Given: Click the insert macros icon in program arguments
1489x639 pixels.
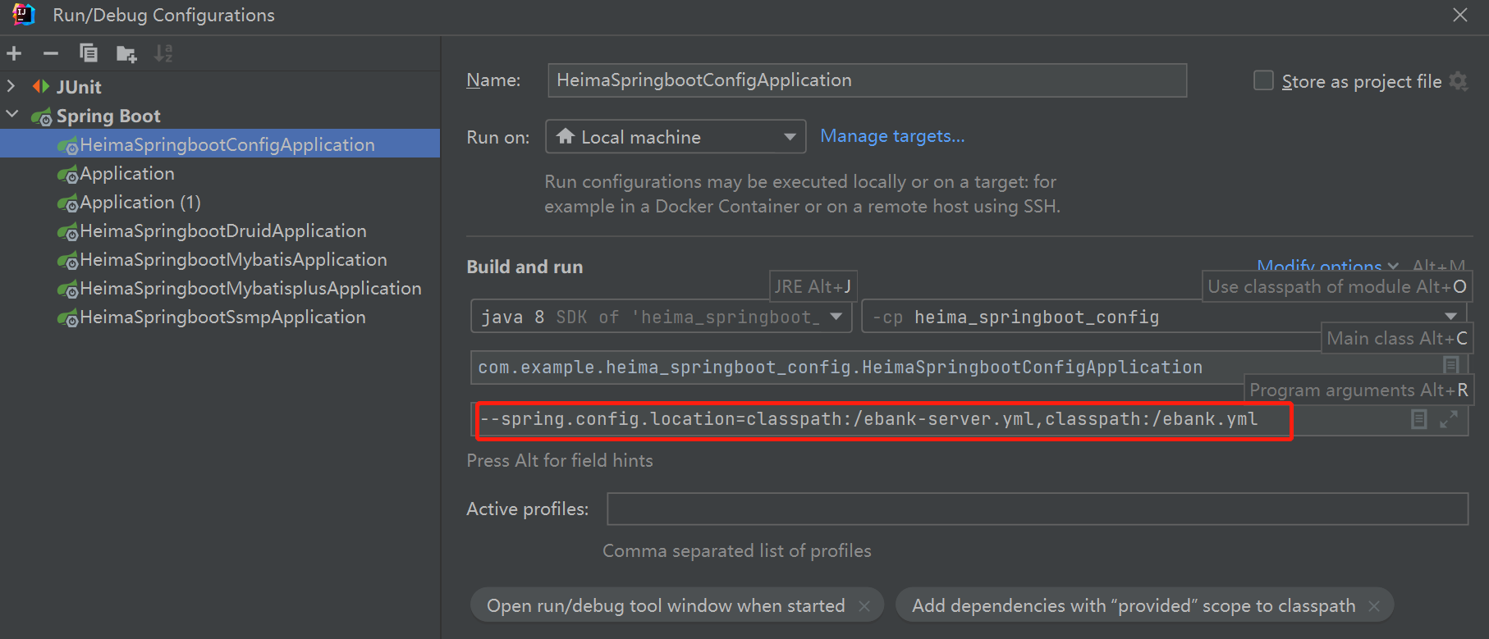Looking at the screenshot, I should click(x=1418, y=419).
